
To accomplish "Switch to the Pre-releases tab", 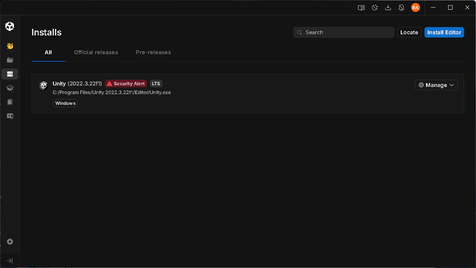I will [x=154, y=52].
